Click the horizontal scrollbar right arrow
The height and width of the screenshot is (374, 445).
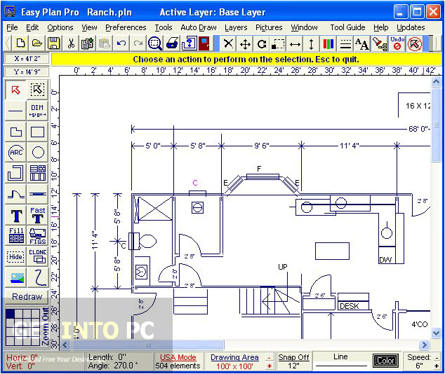pos(424,345)
